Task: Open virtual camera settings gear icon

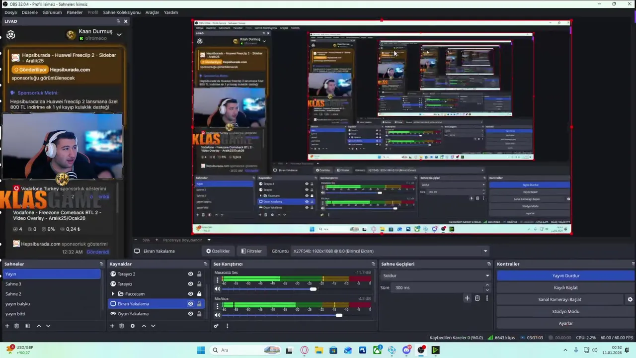Action: coord(630,299)
